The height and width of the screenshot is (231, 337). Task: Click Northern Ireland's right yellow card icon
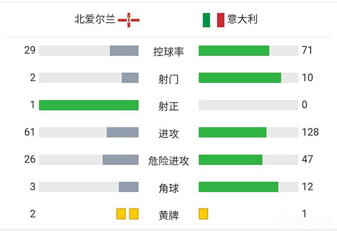click(x=134, y=214)
